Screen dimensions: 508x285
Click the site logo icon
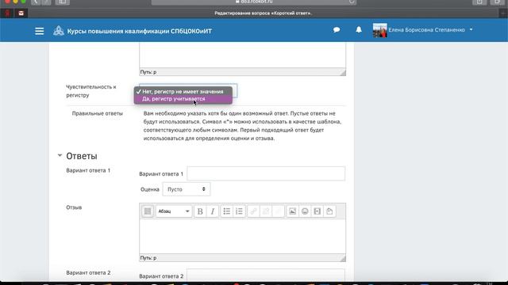point(58,31)
